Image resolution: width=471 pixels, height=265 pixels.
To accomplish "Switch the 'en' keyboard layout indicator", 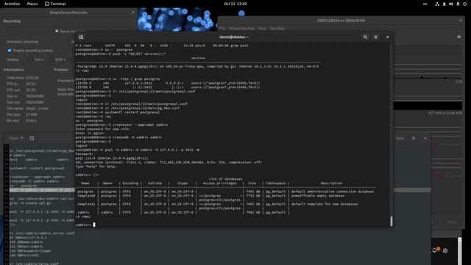I will [x=425, y=4].
